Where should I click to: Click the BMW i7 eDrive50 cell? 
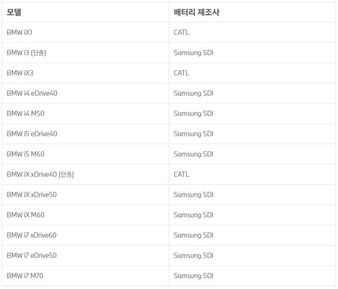(x=32, y=255)
